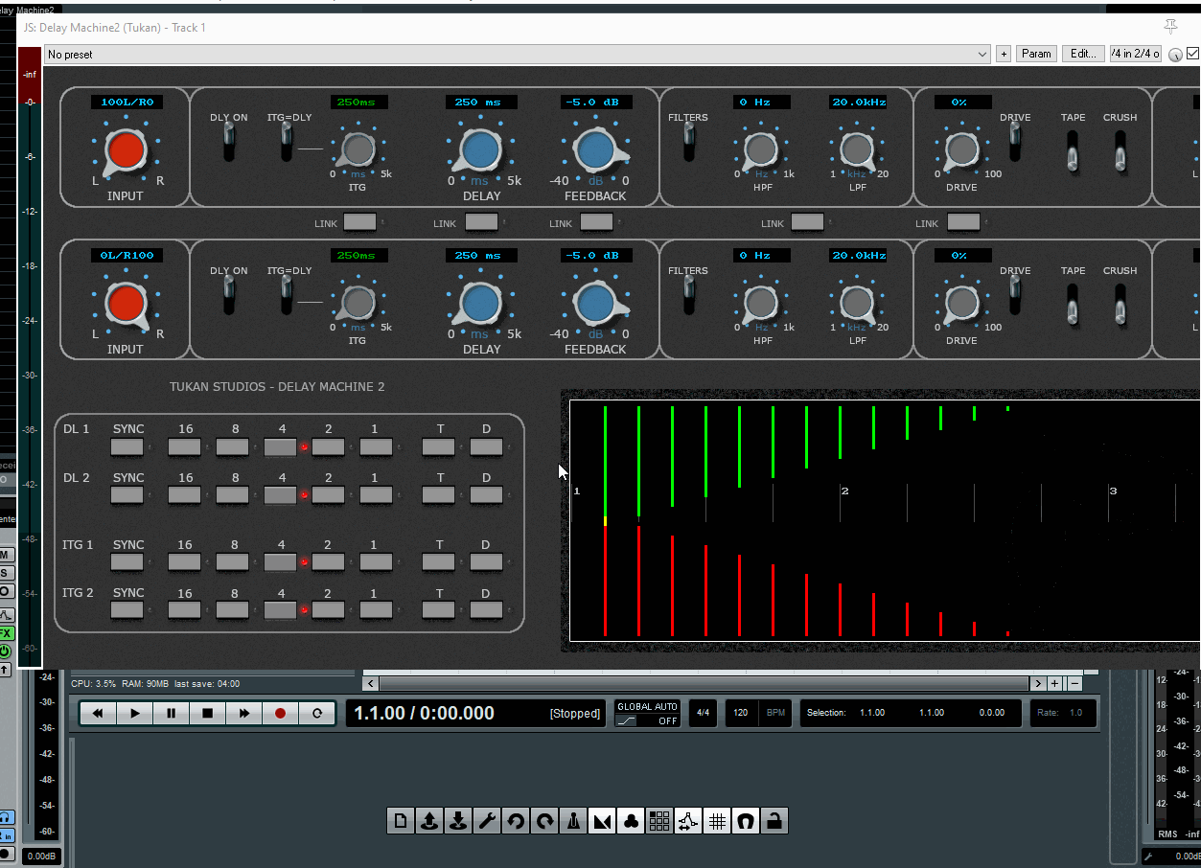
Task: Open GLOBAL AUTO OFF mode selector
Action: [x=648, y=714]
